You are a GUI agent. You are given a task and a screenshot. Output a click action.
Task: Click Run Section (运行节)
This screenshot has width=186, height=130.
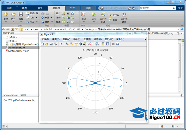[114, 15]
